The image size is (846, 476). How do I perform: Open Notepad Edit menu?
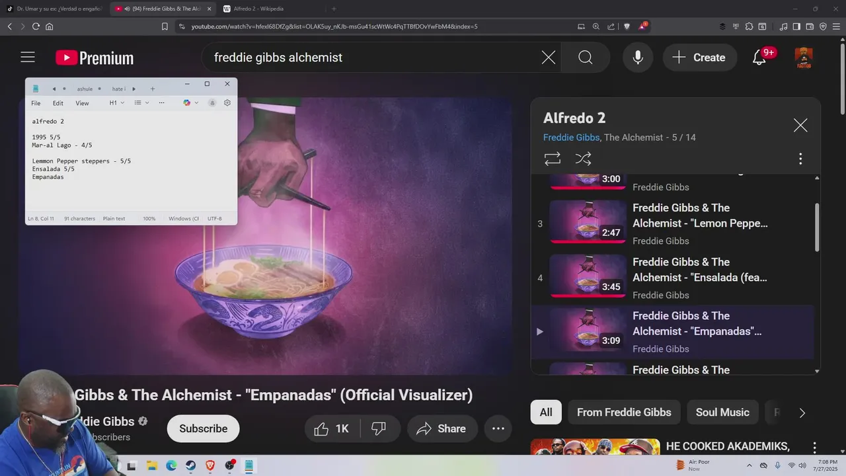click(x=58, y=103)
